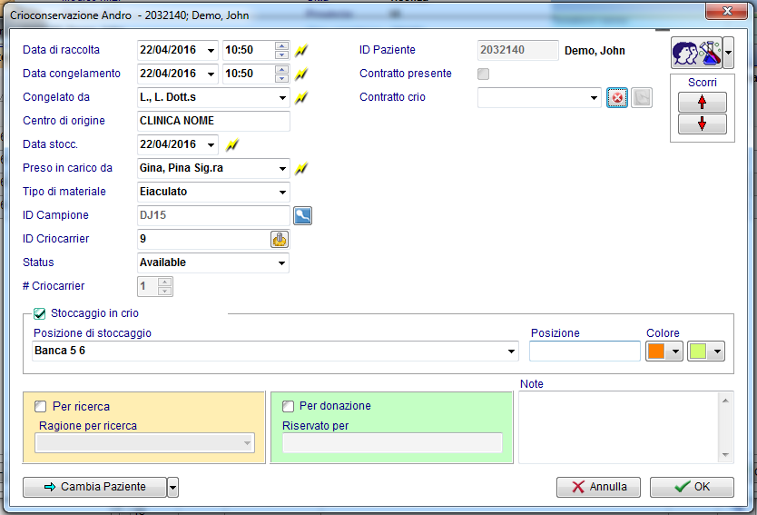Open Data stocc. date dropdown
This screenshot has width=757, height=515.
pos(211,145)
